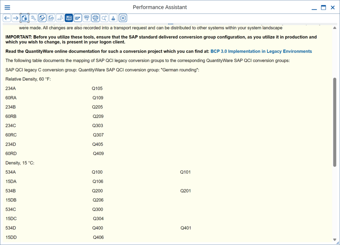
Task: Click the document copy icon in toolbar
Action: pyautogui.click(x=25, y=18)
